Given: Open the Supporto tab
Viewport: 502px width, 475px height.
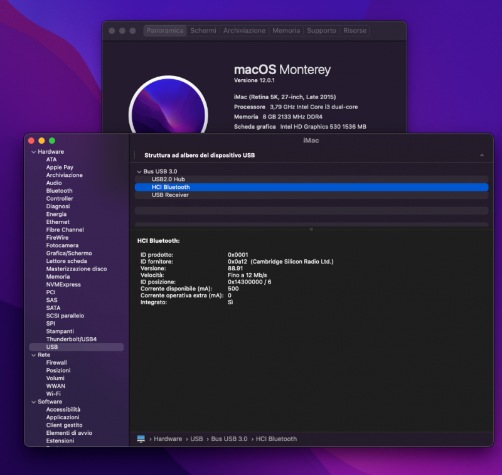Looking at the screenshot, I should coord(321,31).
